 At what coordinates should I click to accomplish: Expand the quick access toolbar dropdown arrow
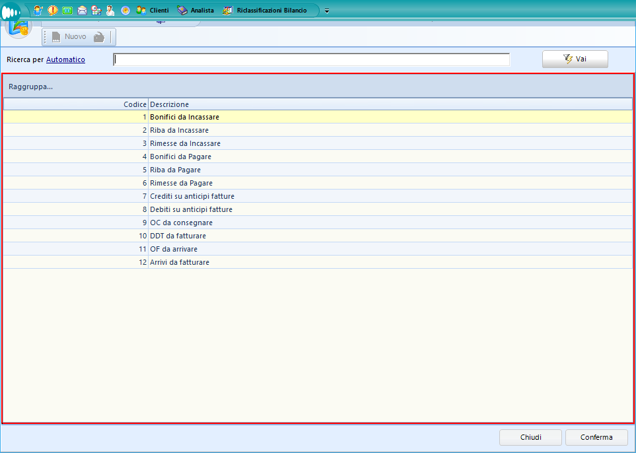click(327, 11)
